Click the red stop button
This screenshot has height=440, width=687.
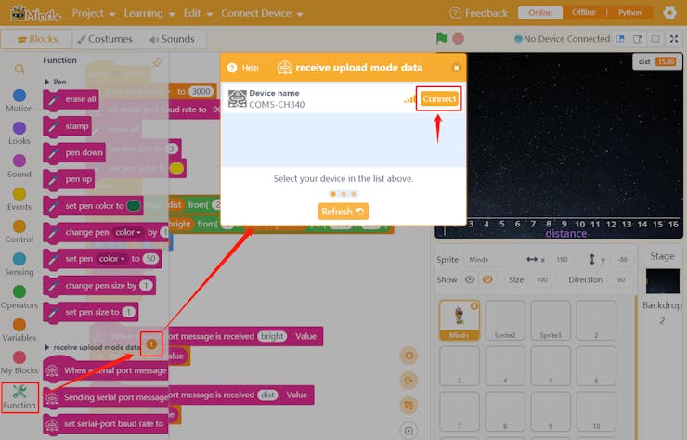459,39
